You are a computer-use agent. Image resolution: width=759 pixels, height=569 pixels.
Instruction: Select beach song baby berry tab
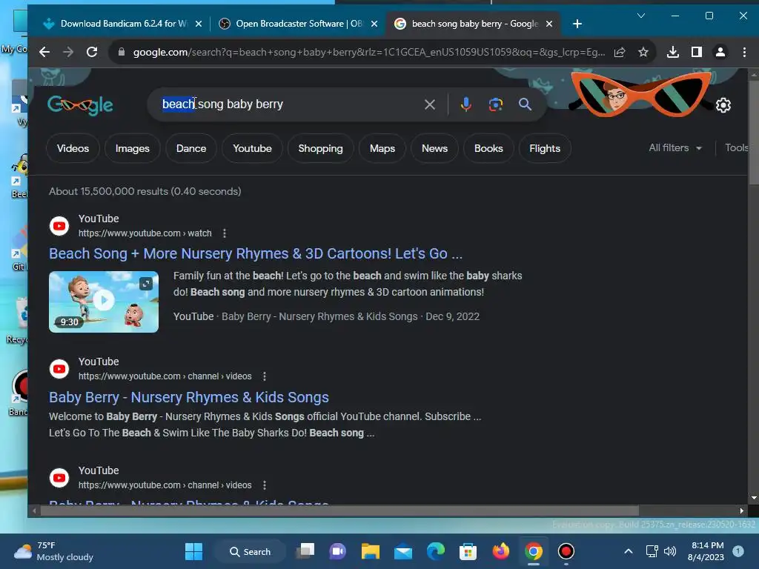(473, 24)
